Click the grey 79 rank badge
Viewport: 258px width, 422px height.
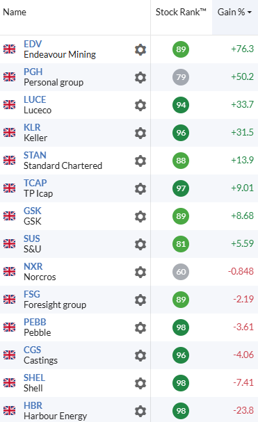[181, 77]
